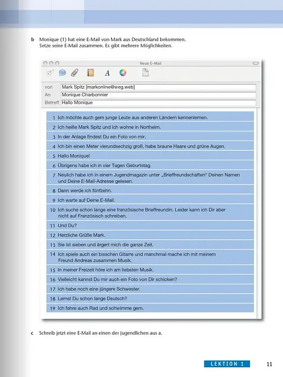Click the paperclip attachment icon
The height and width of the screenshot is (377, 283).
point(75,73)
